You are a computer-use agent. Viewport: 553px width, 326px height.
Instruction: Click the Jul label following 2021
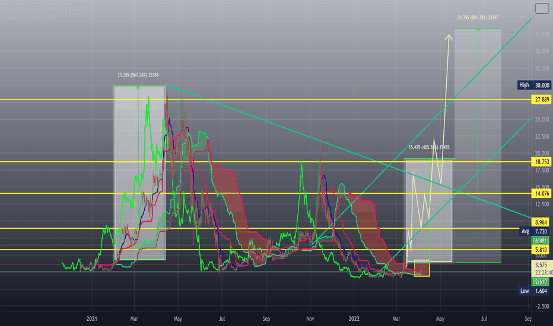(221, 319)
